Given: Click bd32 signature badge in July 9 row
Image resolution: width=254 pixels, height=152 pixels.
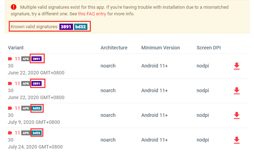Looking at the screenshot, I should (37, 108).
